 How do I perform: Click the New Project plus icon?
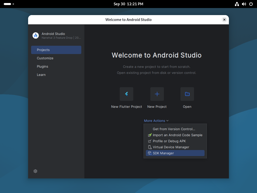pos(157,94)
